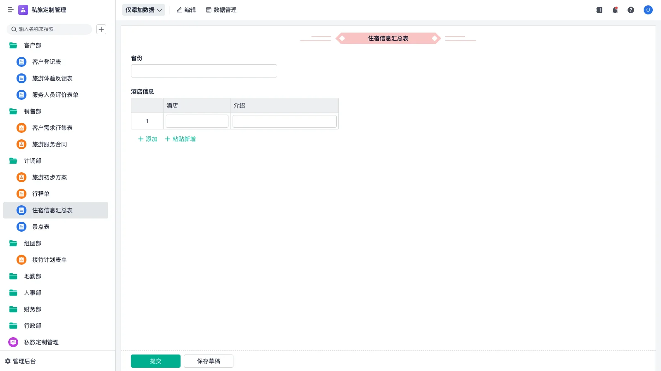Screen dimensions: 661x371
Task: Open the notifications bell
Action: [x=615, y=10]
